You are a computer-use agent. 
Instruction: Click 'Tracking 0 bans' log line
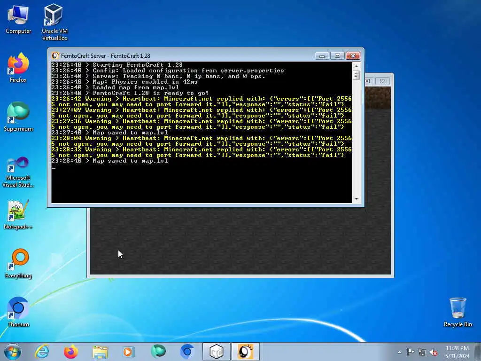click(x=158, y=76)
